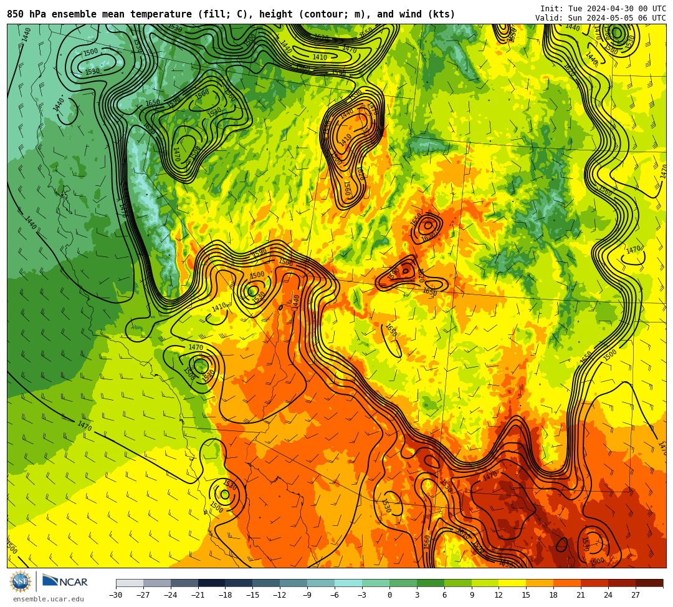Pick the orange swatch between 18 and 21
Screen dimensions: 673x607
(x=568, y=583)
